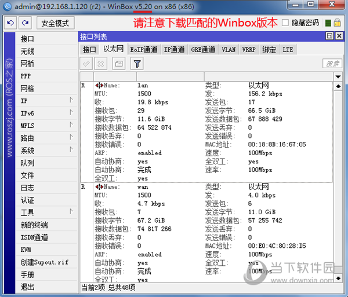Image resolution: width=348 pixels, height=297 pixels.
Task: Open the PPP sidebar menu
Action: tap(46, 76)
